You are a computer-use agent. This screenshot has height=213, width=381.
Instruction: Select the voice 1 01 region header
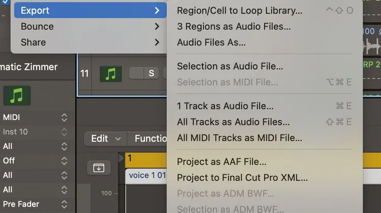point(146,176)
